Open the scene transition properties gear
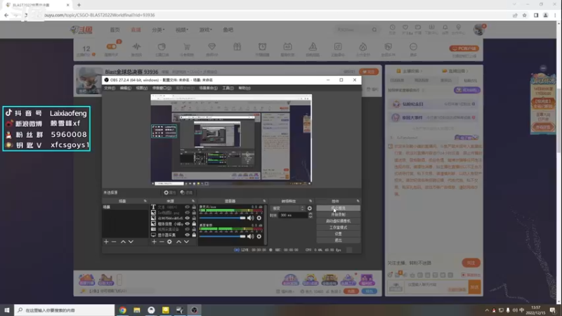This screenshot has width=562, height=316. 309,208
